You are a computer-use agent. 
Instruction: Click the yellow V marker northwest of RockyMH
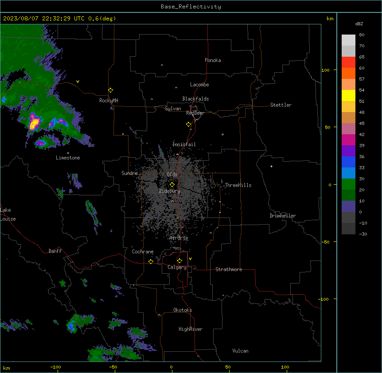(x=78, y=82)
